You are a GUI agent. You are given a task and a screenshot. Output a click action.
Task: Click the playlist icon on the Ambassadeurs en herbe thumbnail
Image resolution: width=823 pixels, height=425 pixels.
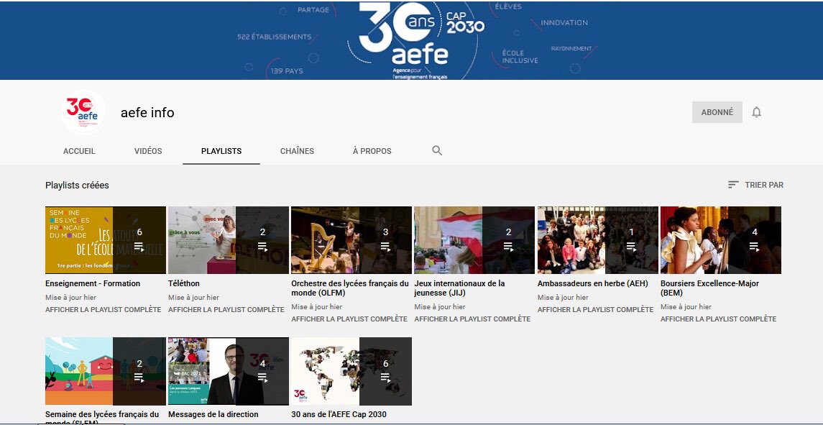(631, 247)
